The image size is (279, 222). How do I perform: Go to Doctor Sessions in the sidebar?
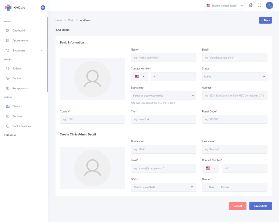[22, 126]
